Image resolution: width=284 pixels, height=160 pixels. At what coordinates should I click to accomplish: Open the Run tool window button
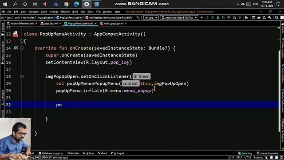[89, 153]
